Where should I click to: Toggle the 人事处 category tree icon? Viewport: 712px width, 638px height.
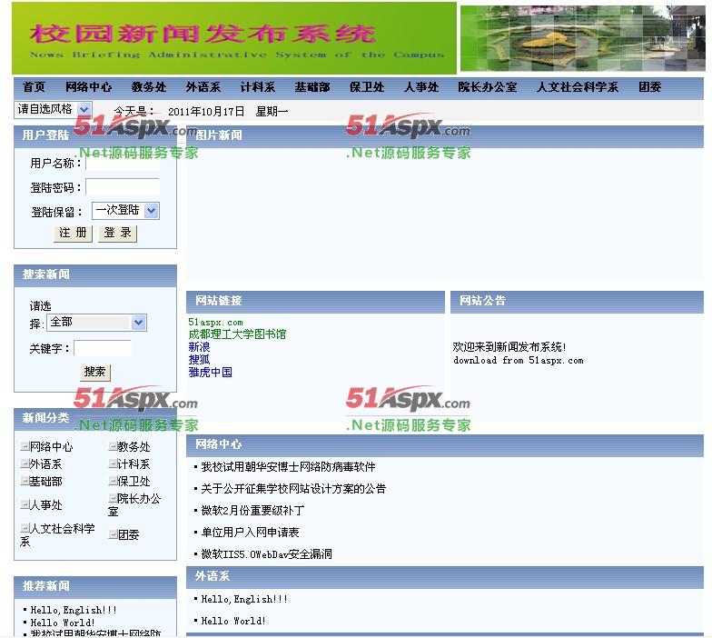(25, 503)
